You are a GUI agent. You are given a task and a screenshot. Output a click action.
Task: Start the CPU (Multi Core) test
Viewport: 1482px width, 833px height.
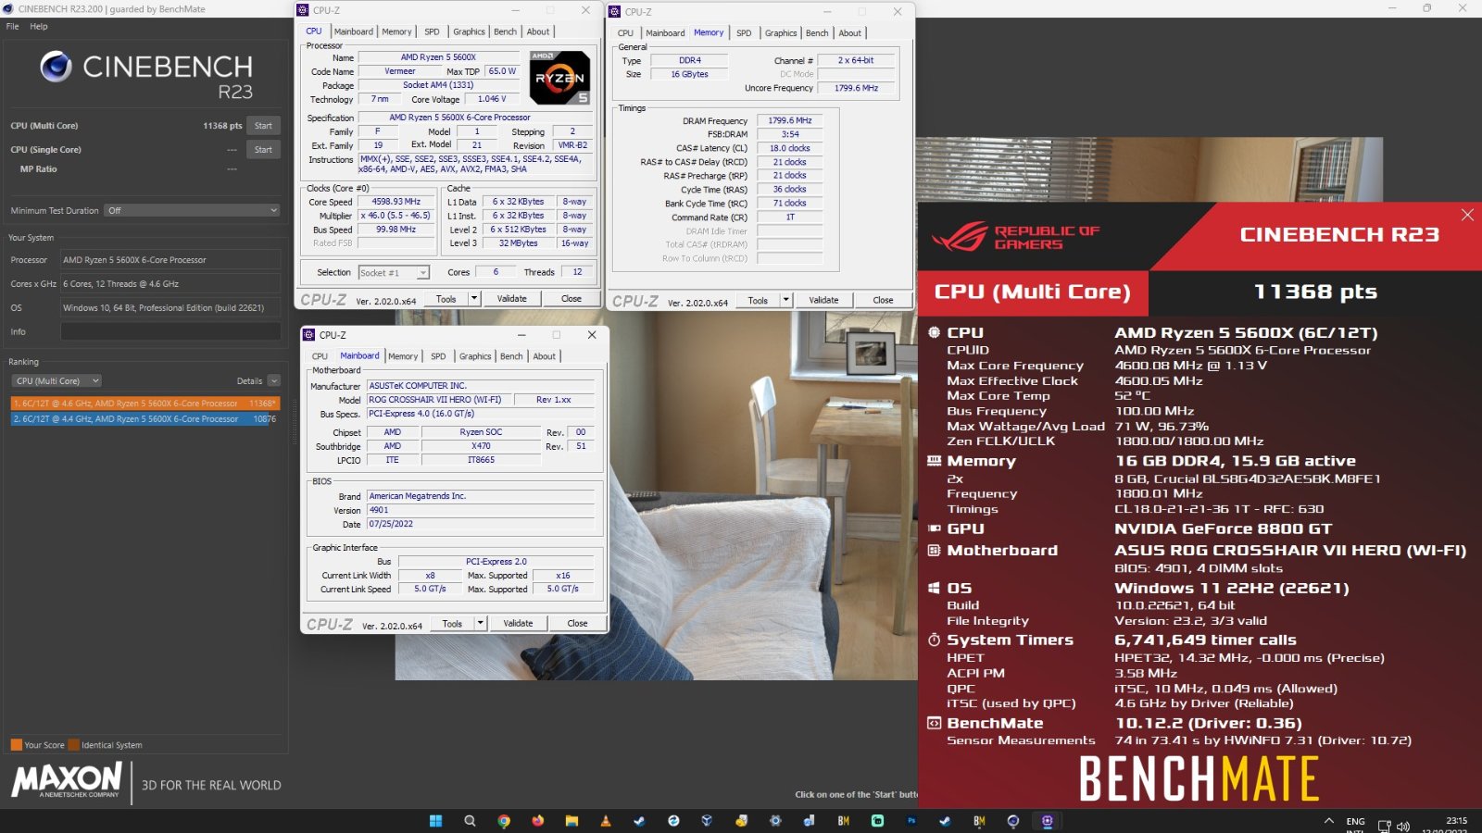[263, 126]
